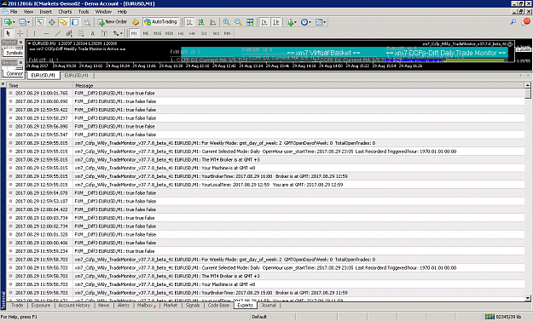Screen dimensions: 533x321
Task: Open the File menu
Action: (x=14, y=12)
